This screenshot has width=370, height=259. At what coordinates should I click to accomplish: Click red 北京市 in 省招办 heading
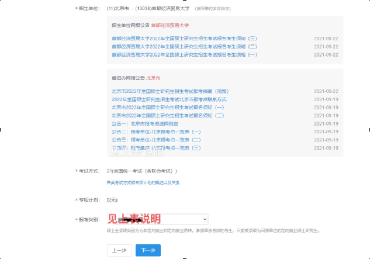pos(153,78)
